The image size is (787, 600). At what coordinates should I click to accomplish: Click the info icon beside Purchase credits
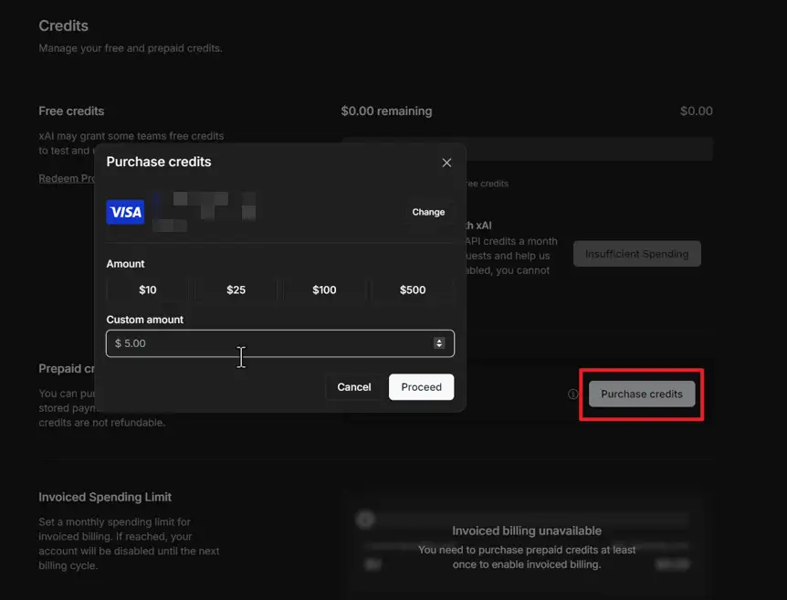click(x=572, y=394)
